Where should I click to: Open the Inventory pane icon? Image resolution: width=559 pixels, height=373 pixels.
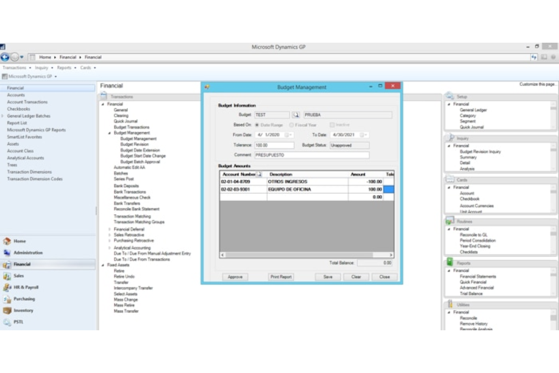pos(7,310)
